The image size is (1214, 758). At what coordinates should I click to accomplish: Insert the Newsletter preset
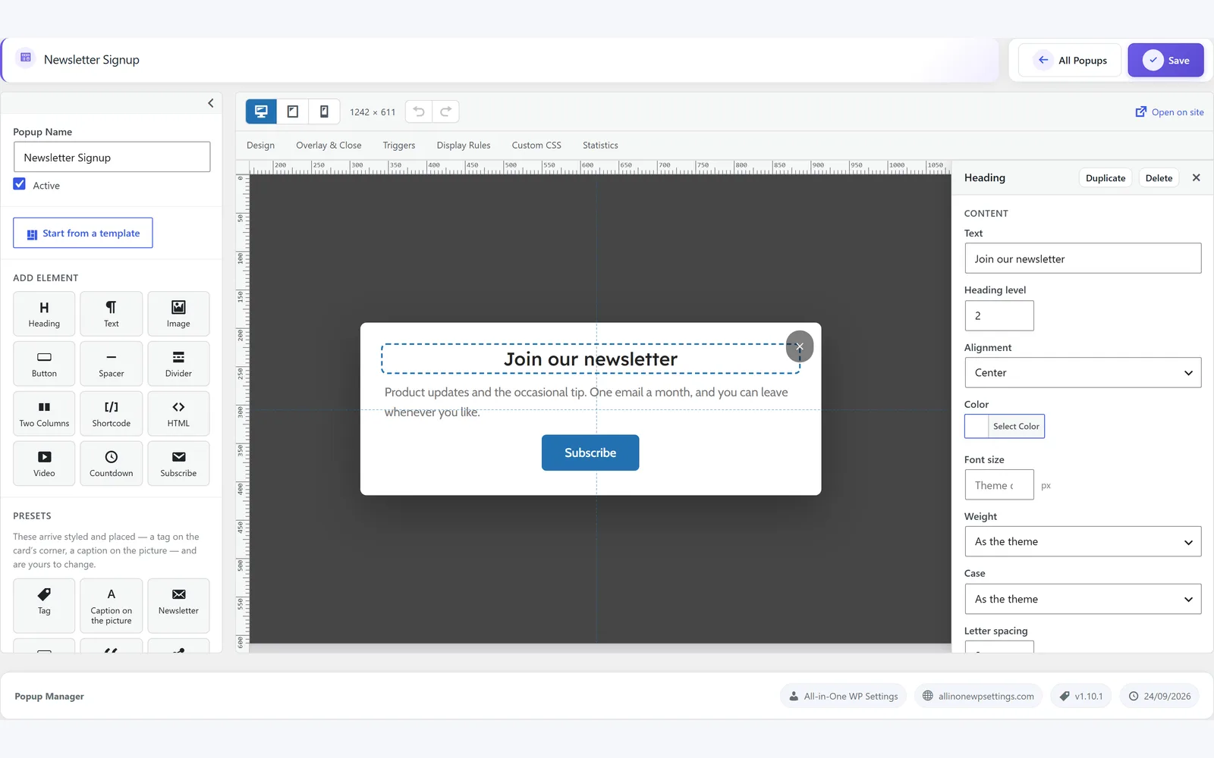click(x=178, y=606)
